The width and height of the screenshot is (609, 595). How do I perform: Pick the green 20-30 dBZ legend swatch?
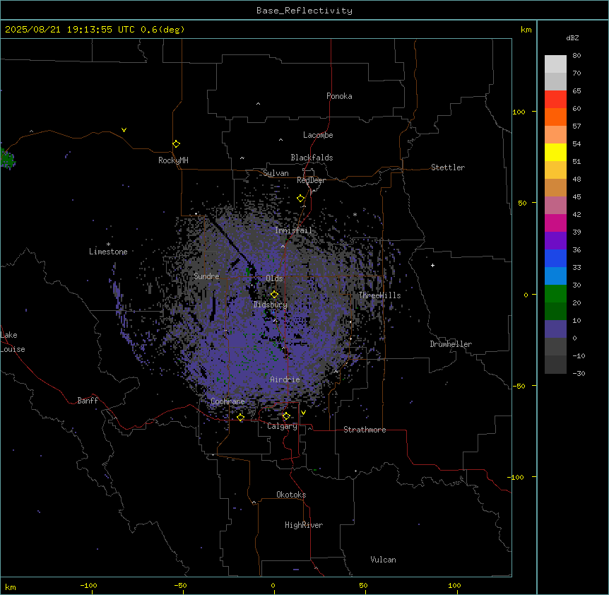point(555,294)
